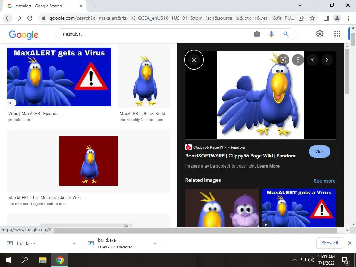Reload the current page
The width and height of the screenshot is (356, 267).
point(30,18)
